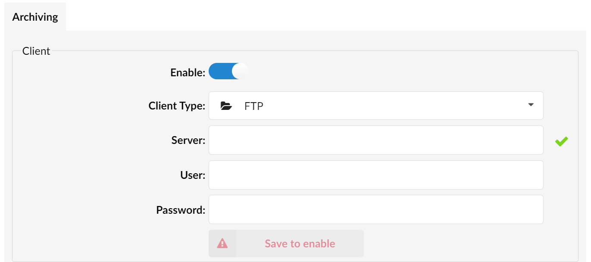This screenshot has height=262, width=591.
Task: Switch to the Archiving tab
Action: tap(35, 17)
